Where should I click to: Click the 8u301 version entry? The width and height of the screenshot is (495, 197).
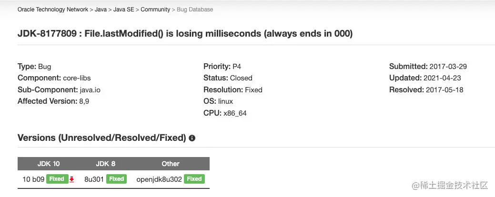point(94,179)
